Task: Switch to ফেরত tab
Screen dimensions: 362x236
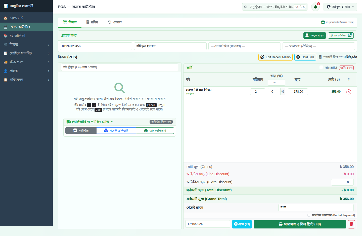Action: (115, 22)
